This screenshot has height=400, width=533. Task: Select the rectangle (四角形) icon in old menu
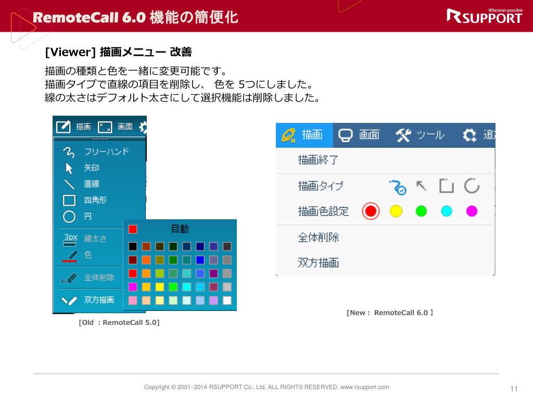[69, 201]
